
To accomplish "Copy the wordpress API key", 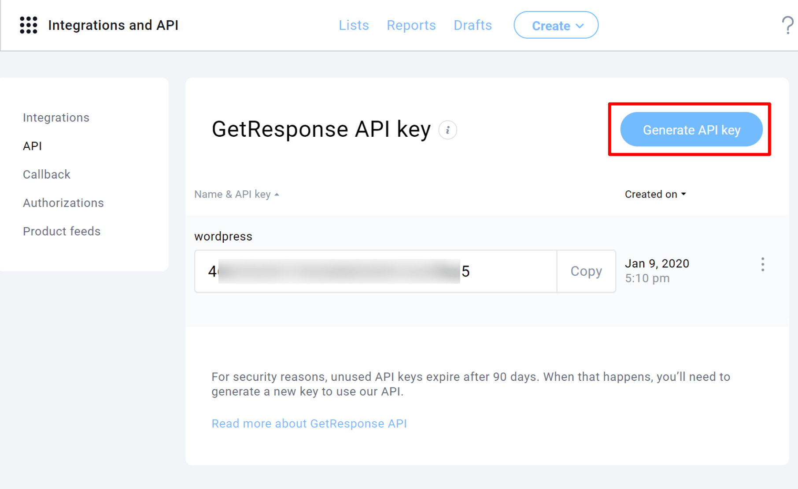I will [x=586, y=271].
